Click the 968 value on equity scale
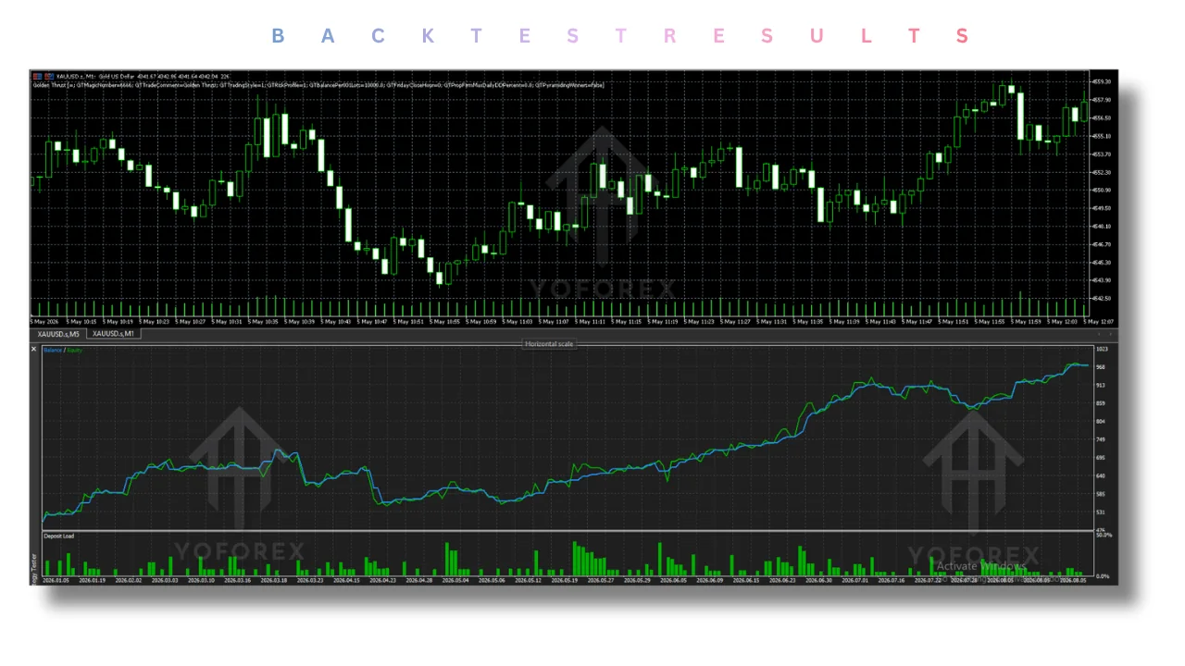The image size is (1185, 666). click(1101, 367)
